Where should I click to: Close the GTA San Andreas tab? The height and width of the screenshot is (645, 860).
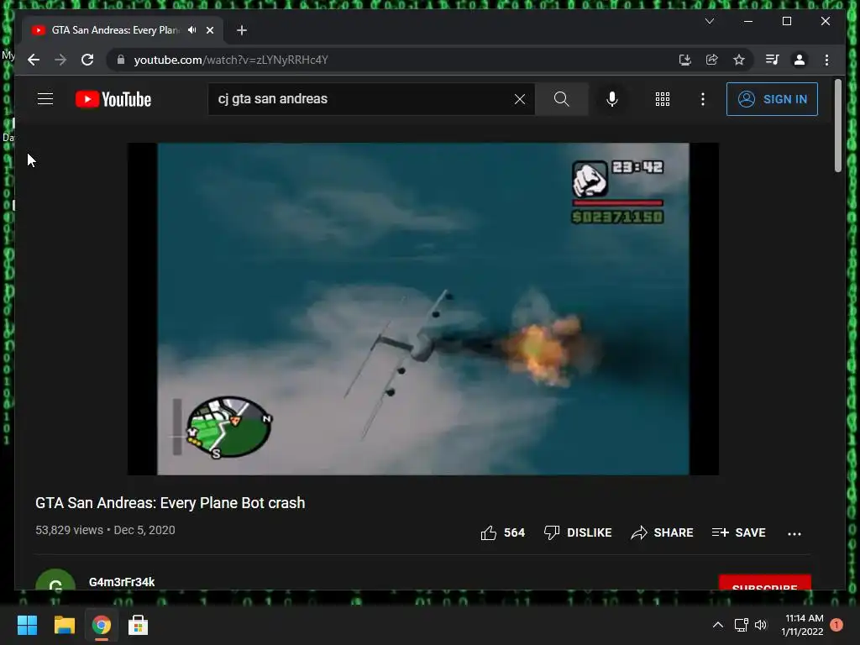pyautogui.click(x=209, y=30)
